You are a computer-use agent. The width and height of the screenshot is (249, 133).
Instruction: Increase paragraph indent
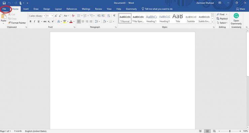coord(103,16)
